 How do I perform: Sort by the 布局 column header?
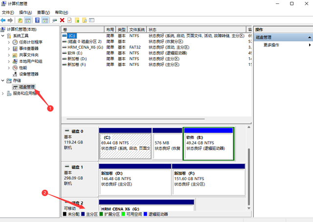[110, 30]
